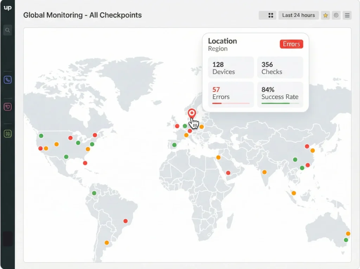The height and width of the screenshot is (269, 360).
Task: Expand the Region details on the Location card
Action: click(x=218, y=49)
